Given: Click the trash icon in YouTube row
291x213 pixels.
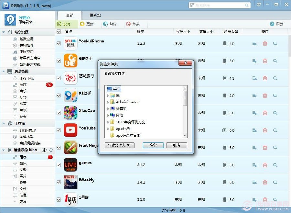Looking at the screenshot, I should click(265, 130).
